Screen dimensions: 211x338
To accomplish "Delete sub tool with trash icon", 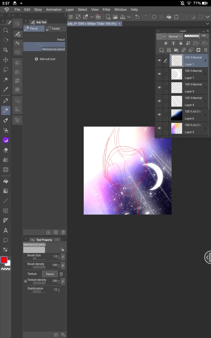I will [x=63, y=232].
